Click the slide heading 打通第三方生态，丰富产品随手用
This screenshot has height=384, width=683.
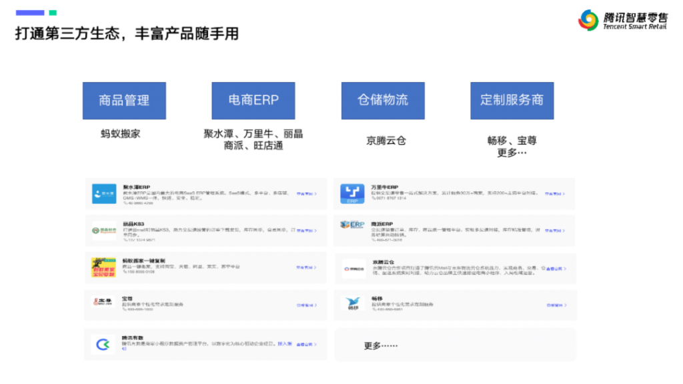click(127, 33)
